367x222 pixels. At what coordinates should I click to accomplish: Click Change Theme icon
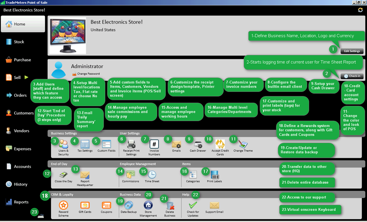click(x=243, y=145)
